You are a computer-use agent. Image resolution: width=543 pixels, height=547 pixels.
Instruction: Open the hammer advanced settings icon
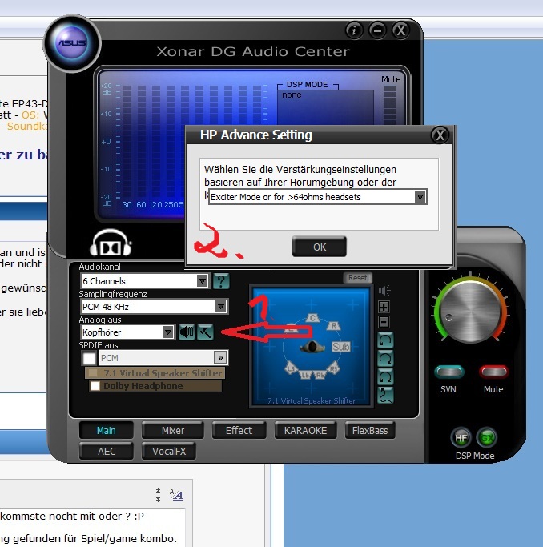pyautogui.click(x=205, y=332)
